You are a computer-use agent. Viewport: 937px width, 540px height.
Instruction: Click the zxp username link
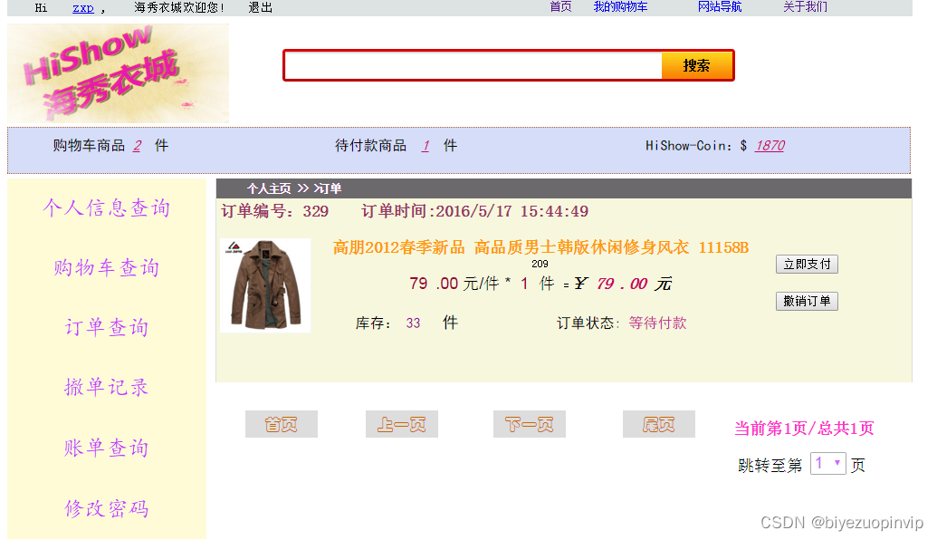tap(83, 8)
